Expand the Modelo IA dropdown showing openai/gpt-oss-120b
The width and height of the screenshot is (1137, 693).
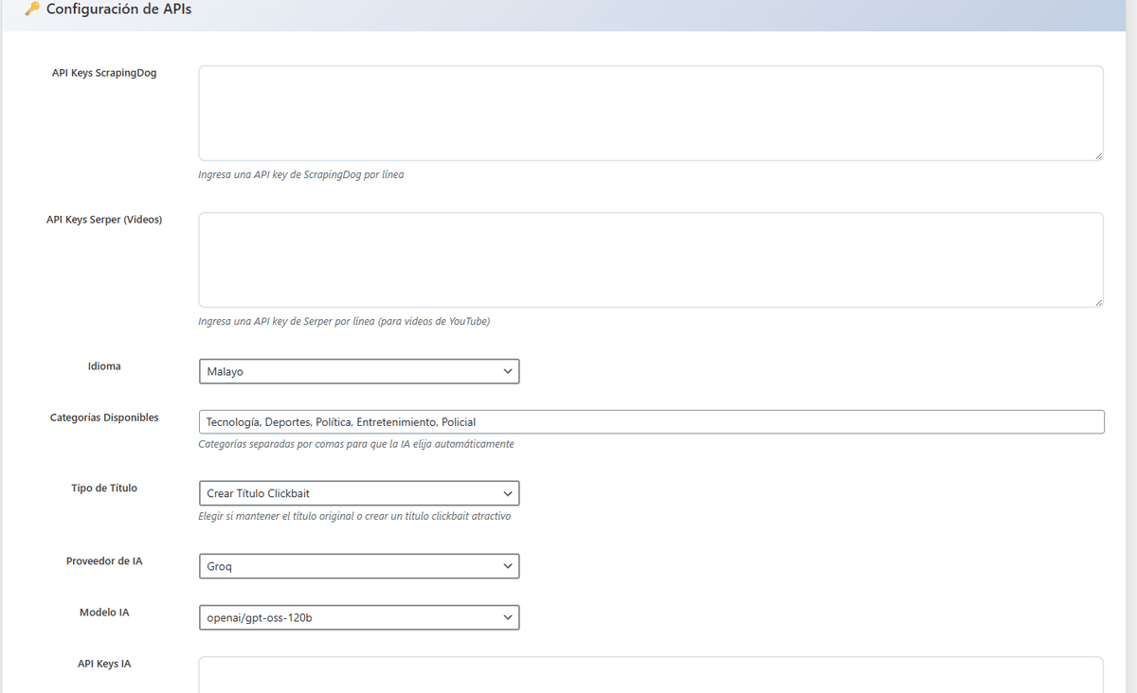point(359,617)
